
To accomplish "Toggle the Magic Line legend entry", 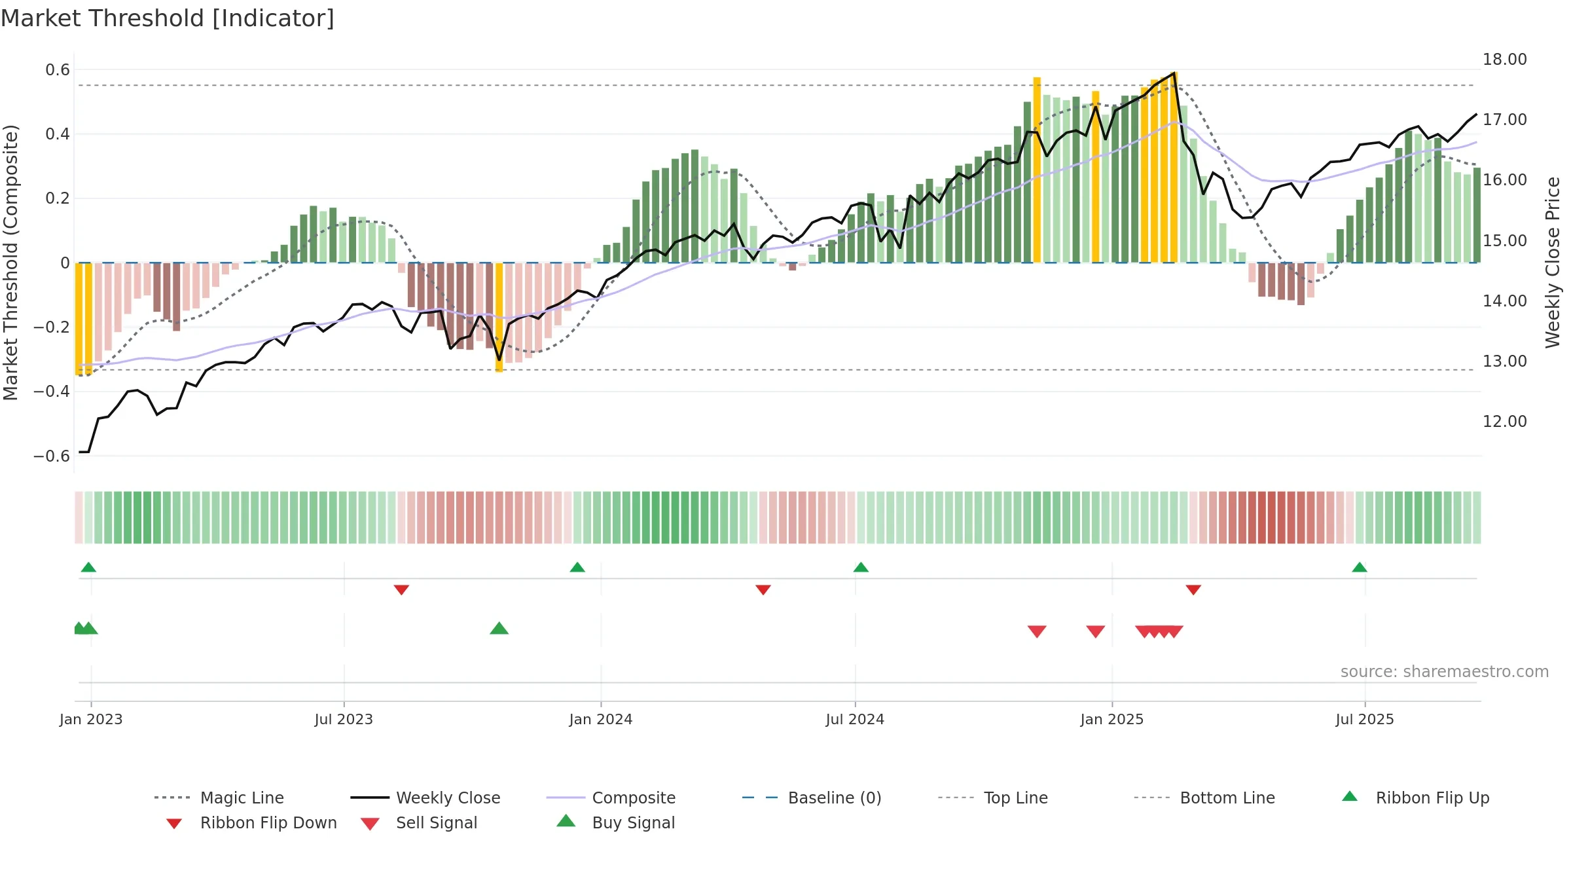I will point(219,798).
